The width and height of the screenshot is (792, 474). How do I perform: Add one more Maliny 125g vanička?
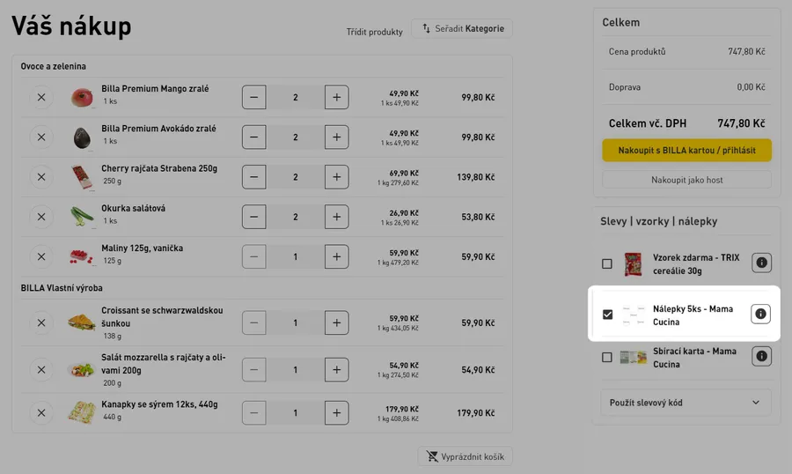pyautogui.click(x=336, y=257)
